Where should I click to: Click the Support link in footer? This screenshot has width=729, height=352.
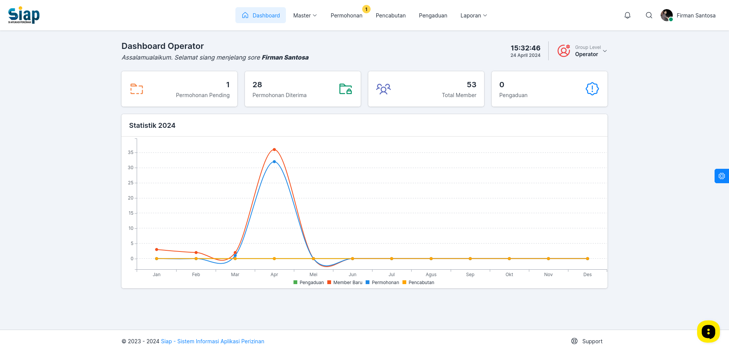(x=587, y=341)
